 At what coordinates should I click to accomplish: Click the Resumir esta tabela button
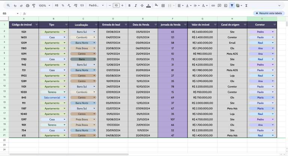(x=269, y=13)
